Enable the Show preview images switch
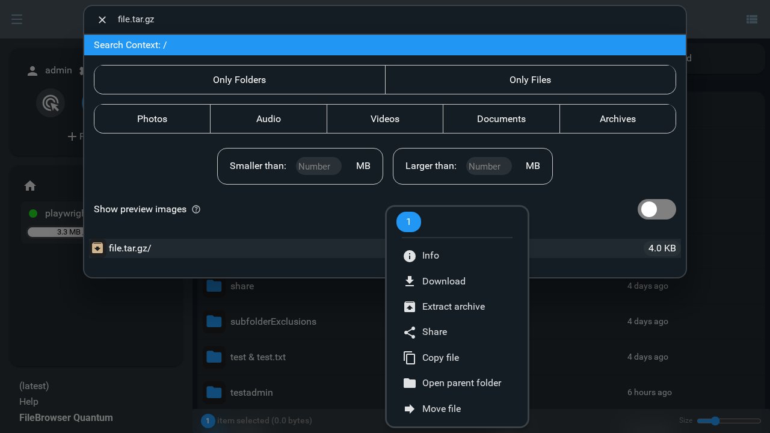Viewport: 770px width, 433px height. point(656,209)
